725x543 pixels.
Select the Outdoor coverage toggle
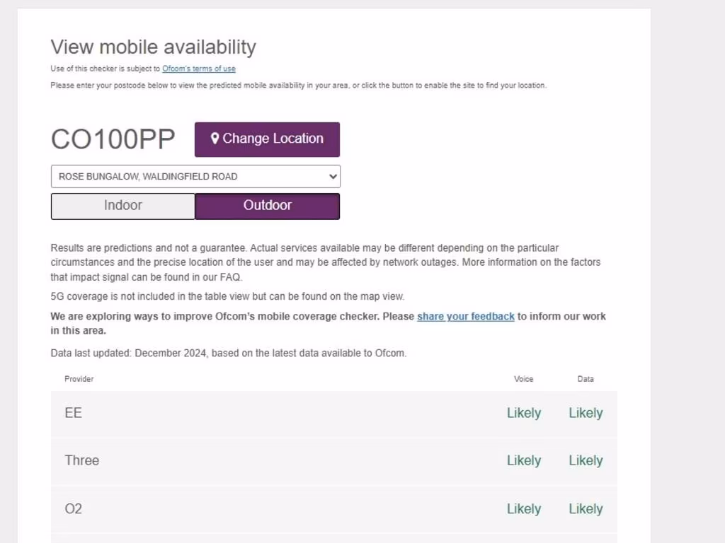(x=267, y=206)
